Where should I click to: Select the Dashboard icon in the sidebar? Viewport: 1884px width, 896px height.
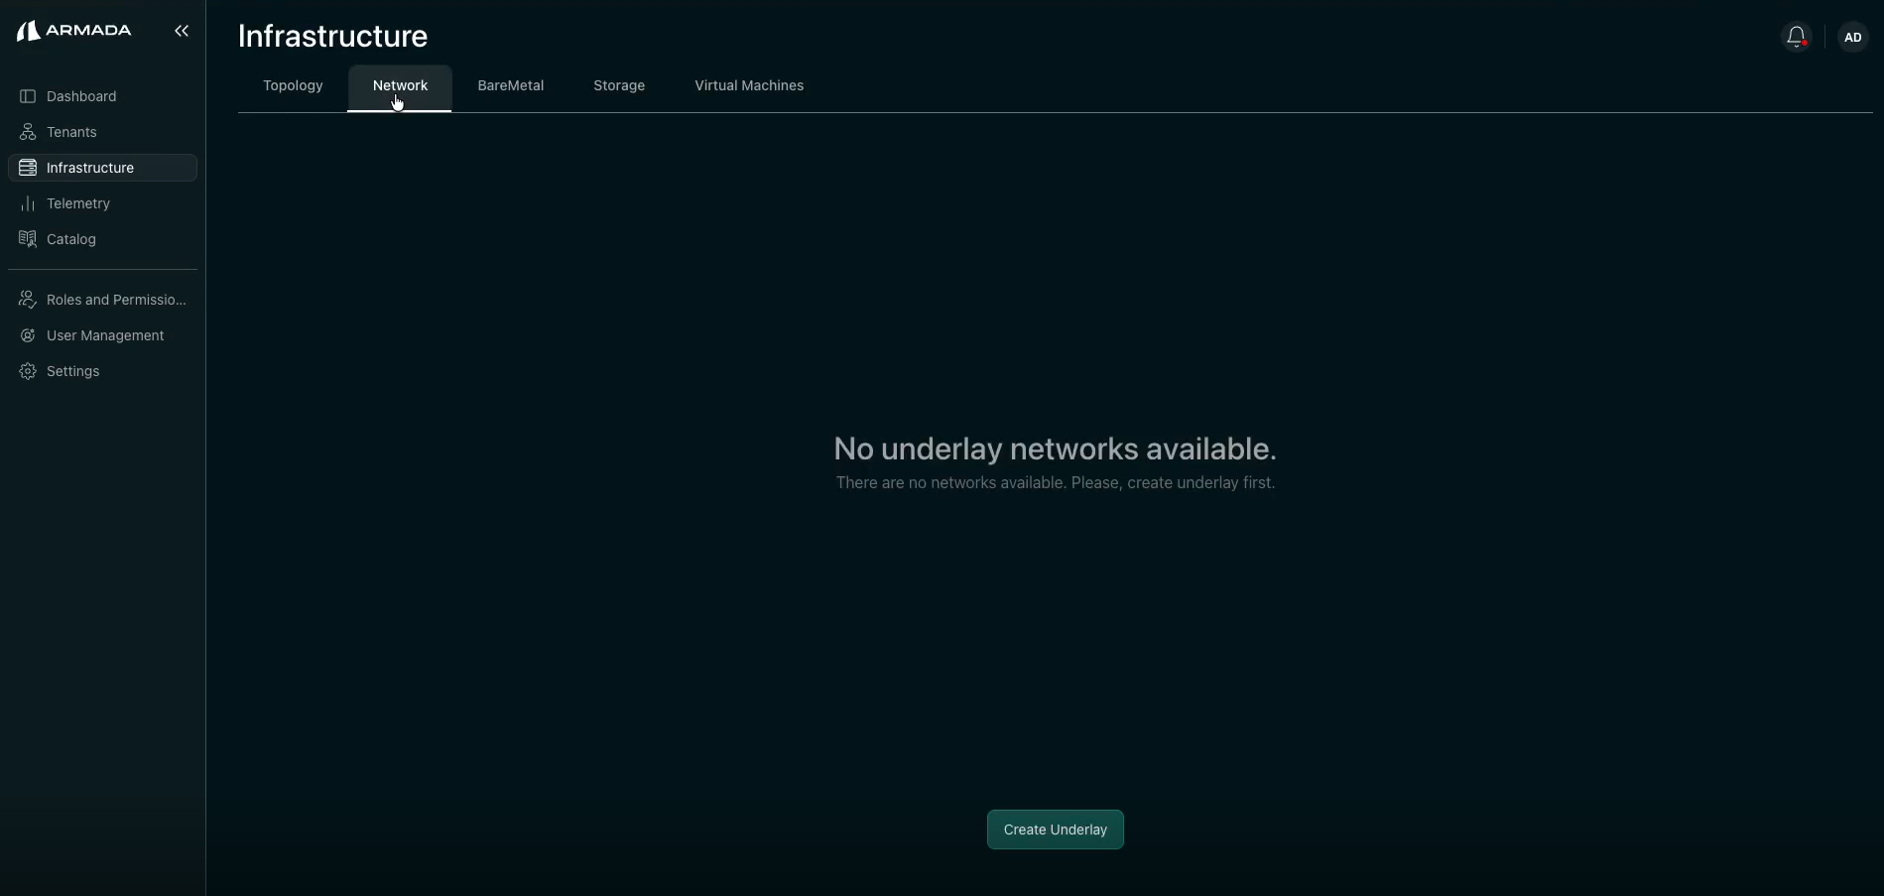(27, 96)
